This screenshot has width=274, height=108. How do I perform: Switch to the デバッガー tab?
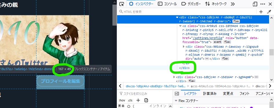click(x=191, y=4)
